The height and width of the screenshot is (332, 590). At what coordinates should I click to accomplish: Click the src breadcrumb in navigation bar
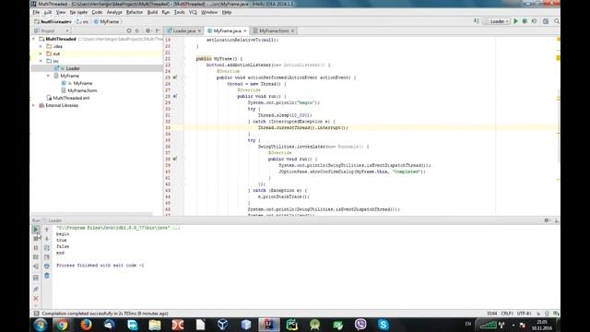click(83, 22)
